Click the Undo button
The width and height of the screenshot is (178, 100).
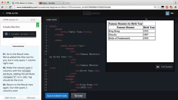click(x=78, y=96)
